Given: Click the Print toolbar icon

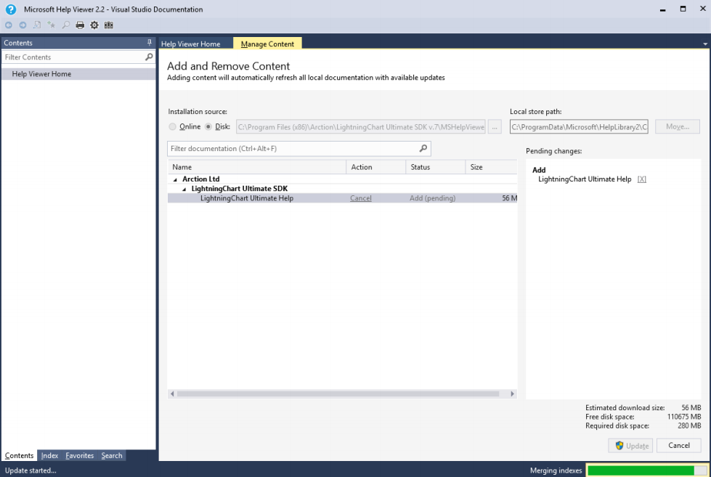Looking at the screenshot, I should point(80,25).
